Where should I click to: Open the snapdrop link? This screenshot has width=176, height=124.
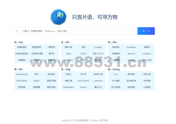click(x=147, y=54)
